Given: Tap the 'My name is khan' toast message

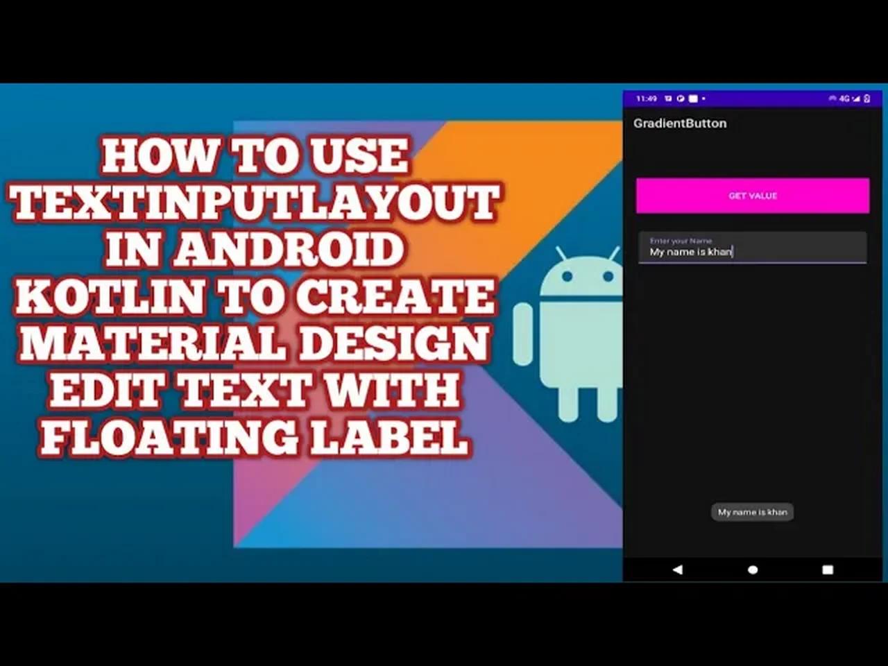Looking at the screenshot, I should point(752,512).
